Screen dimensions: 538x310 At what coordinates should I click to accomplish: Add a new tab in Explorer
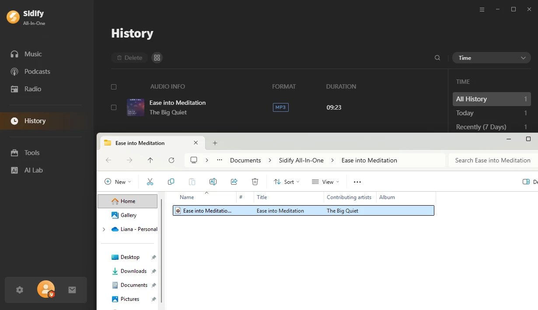pos(215,143)
